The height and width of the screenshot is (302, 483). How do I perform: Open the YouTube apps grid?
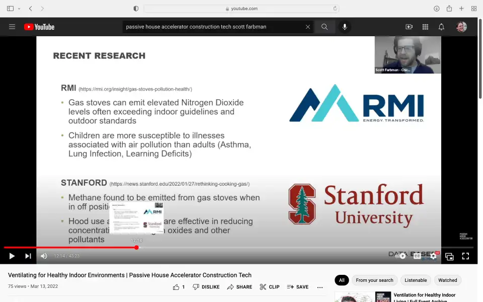(425, 27)
